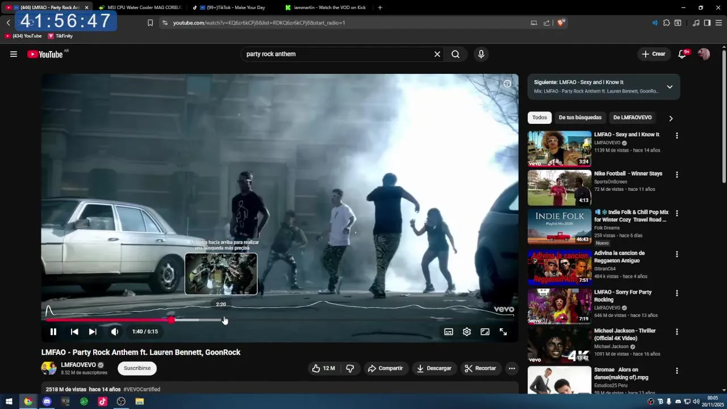Screen dimensions: 727x409
Task: Open the LMFAOVEVO channel name link
Action: click(78, 365)
